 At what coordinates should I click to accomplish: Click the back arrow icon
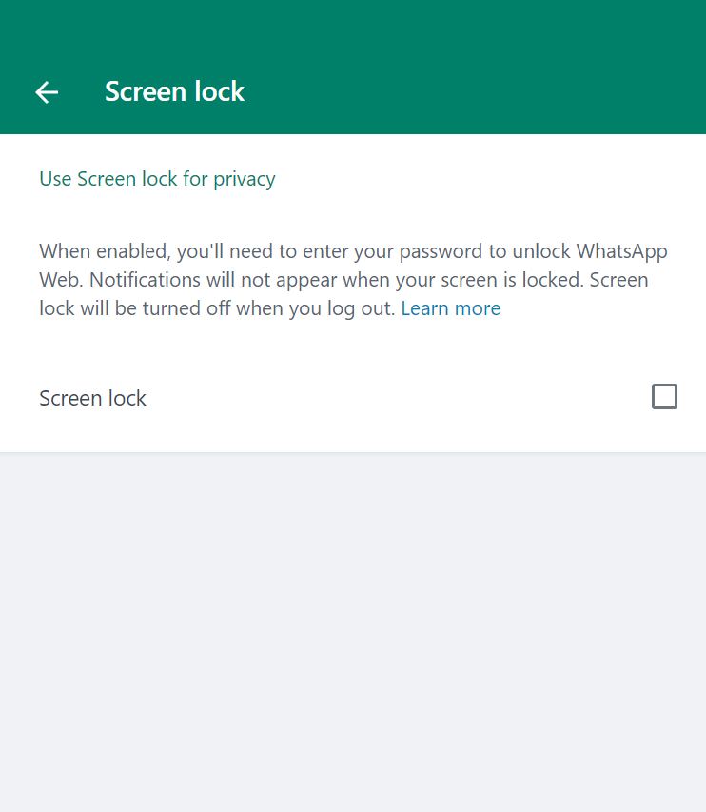[47, 91]
